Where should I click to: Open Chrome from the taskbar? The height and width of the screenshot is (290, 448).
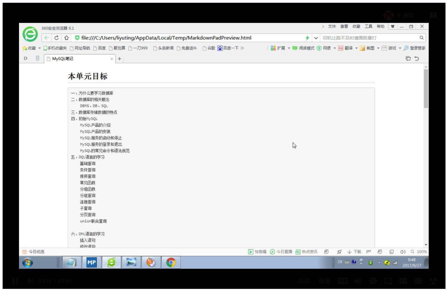pos(171,262)
